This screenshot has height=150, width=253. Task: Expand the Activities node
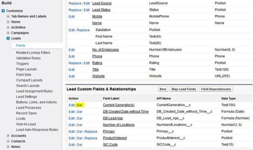coord(8,27)
